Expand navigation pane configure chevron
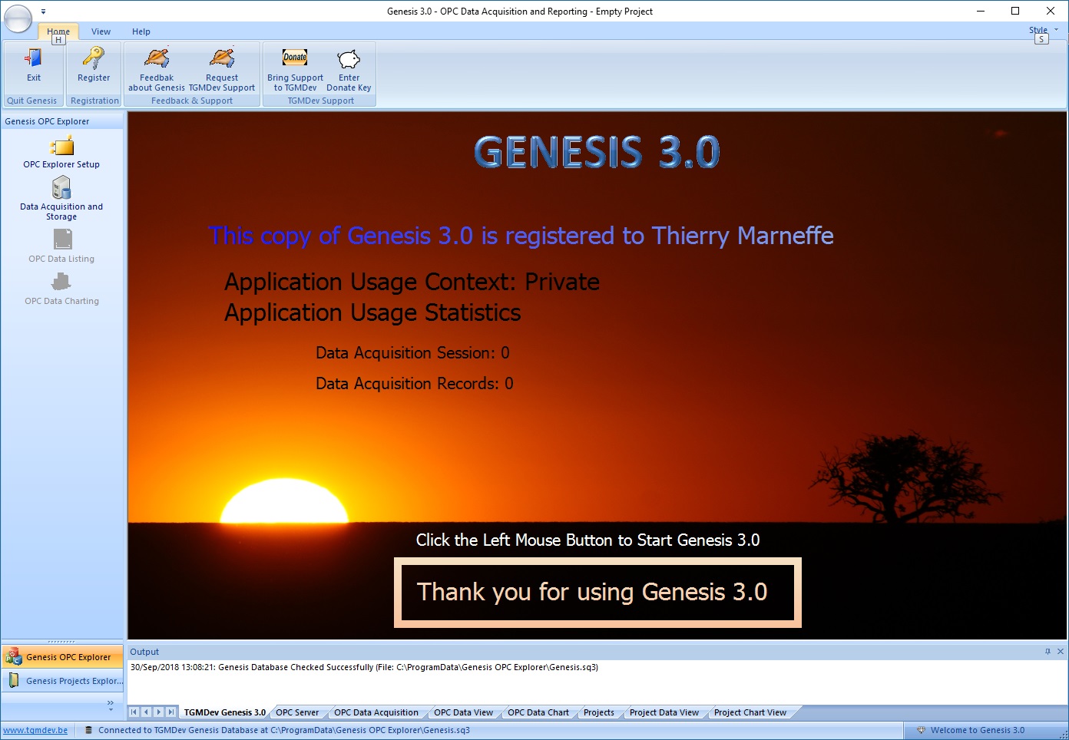Viewport: 1069px width, 740px height. tap(111, 705)
